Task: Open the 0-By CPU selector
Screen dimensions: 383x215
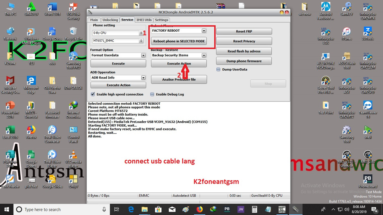Action: point(118,33)
